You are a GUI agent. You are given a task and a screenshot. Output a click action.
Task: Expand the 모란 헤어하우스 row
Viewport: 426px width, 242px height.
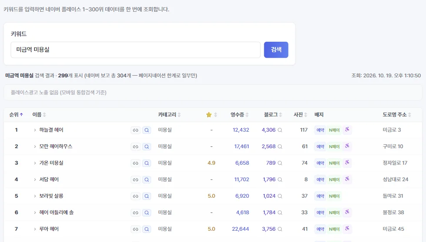coord(35,147)
